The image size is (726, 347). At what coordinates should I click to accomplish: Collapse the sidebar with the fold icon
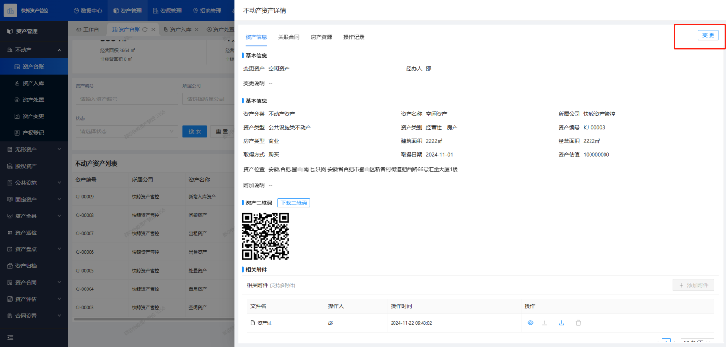(10, 337)
